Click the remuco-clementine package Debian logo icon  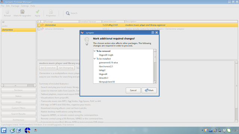43,29
